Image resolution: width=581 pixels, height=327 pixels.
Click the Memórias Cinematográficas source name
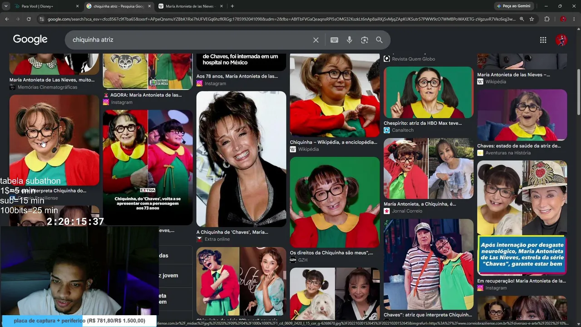point(48,87)
